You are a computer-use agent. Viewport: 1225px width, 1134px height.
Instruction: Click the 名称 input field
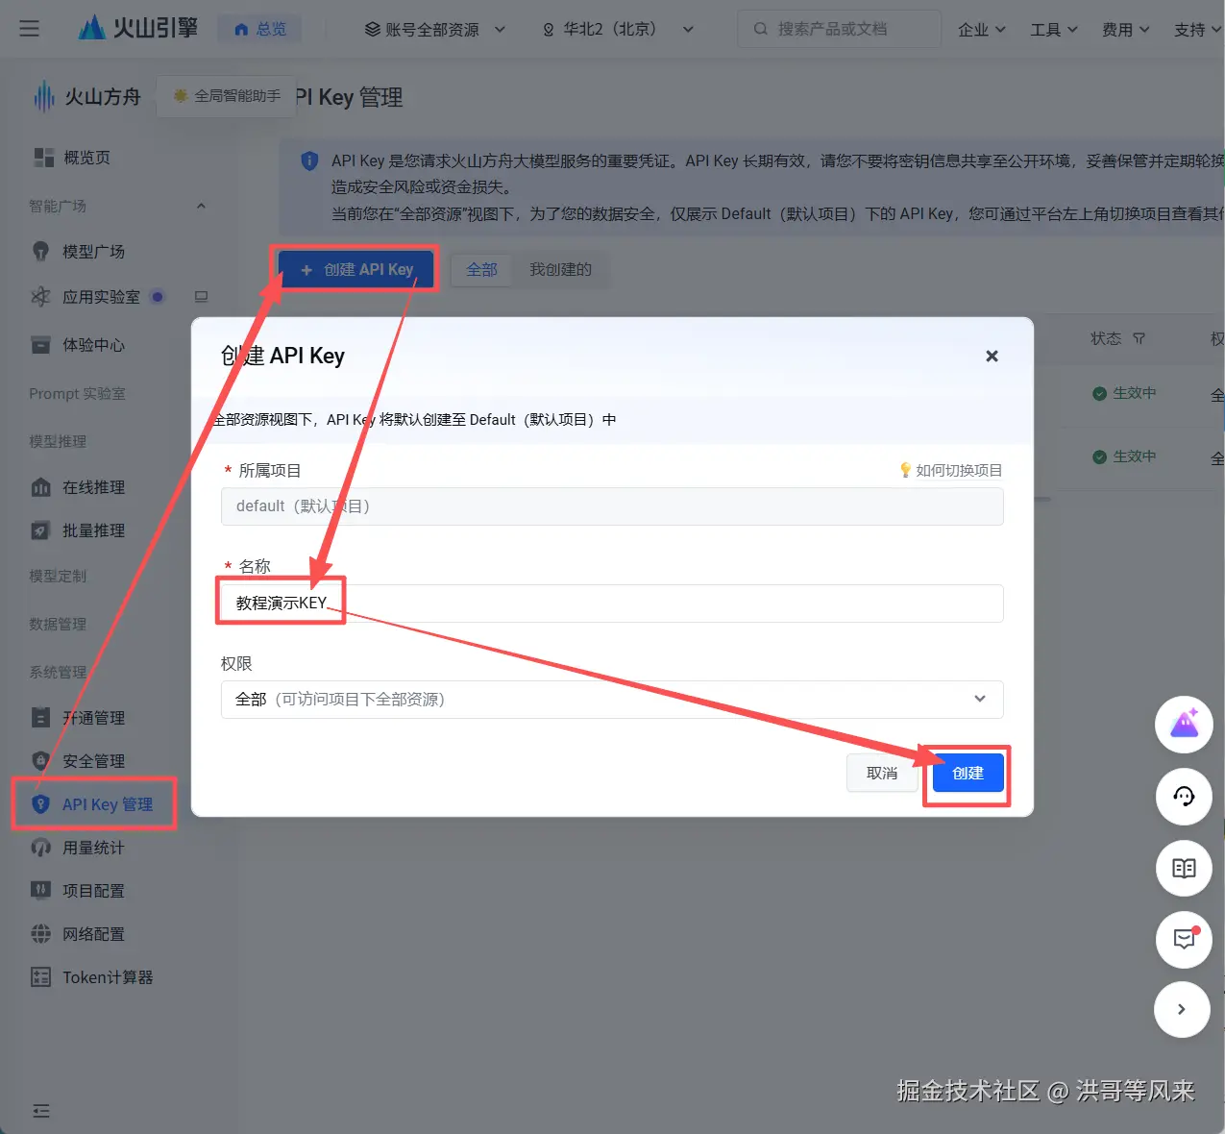pos(612,604)
